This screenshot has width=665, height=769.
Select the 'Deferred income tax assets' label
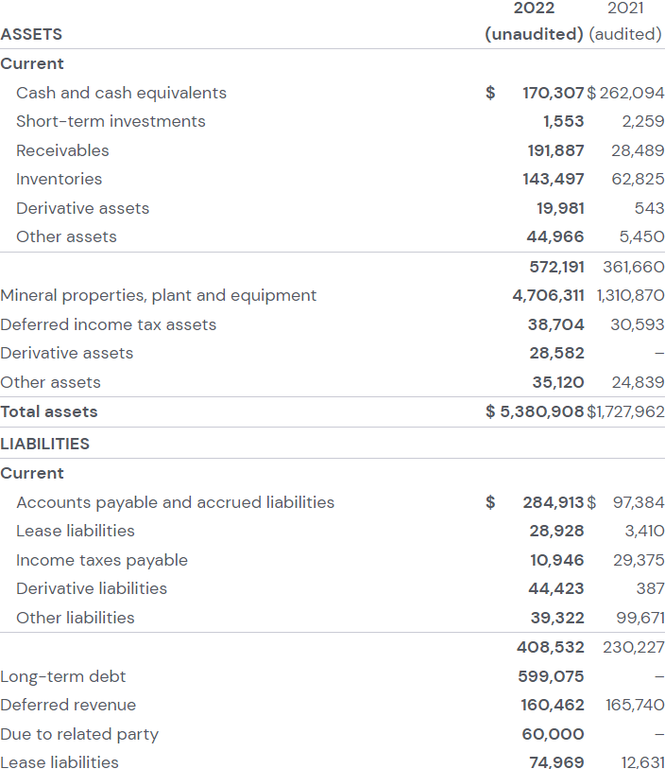point(108,324)
